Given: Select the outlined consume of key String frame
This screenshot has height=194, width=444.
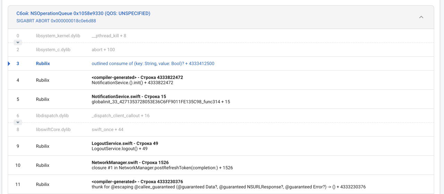Looking at the screenshot, I should [x=153, y=64].
